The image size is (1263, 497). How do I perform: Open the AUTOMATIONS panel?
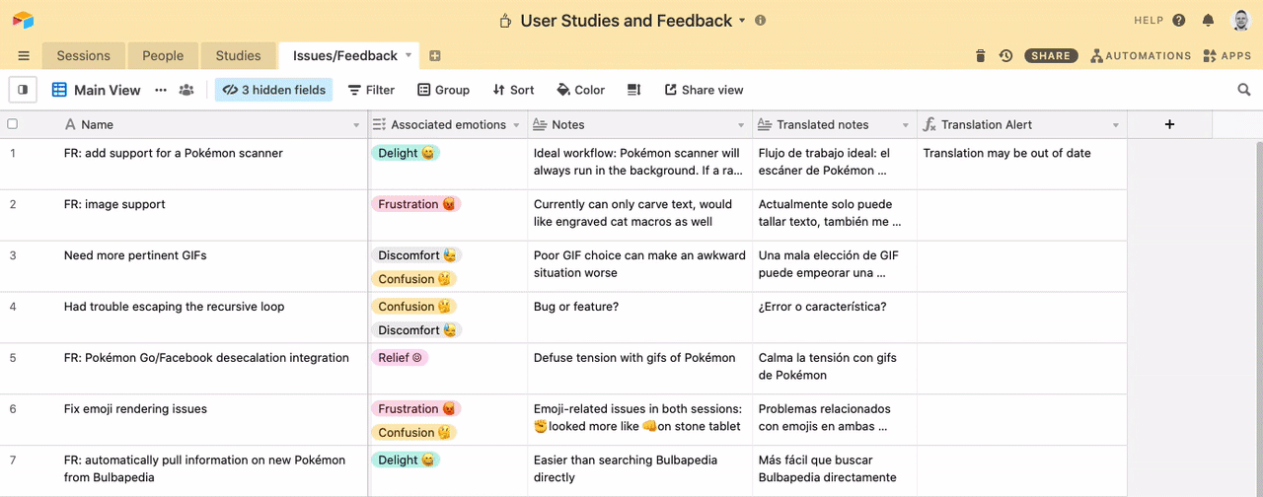click(x=1141, y=56)
